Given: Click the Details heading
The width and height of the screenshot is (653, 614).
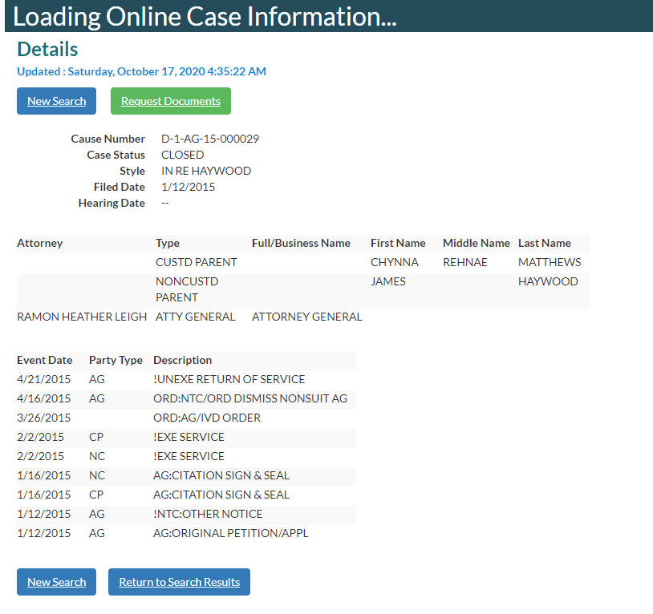Looking at the screenshot, I should click(x=47, y=49).
